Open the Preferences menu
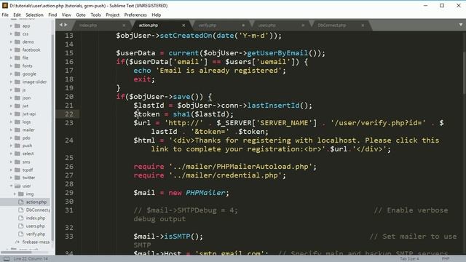 click(x=135, y=15)
